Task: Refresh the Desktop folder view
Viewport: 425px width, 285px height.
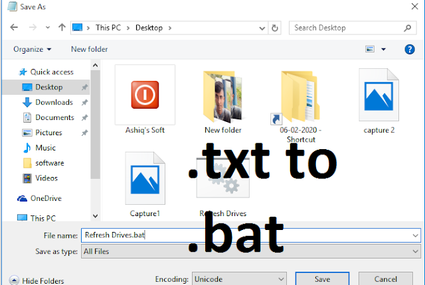Action: click(274, 28)
